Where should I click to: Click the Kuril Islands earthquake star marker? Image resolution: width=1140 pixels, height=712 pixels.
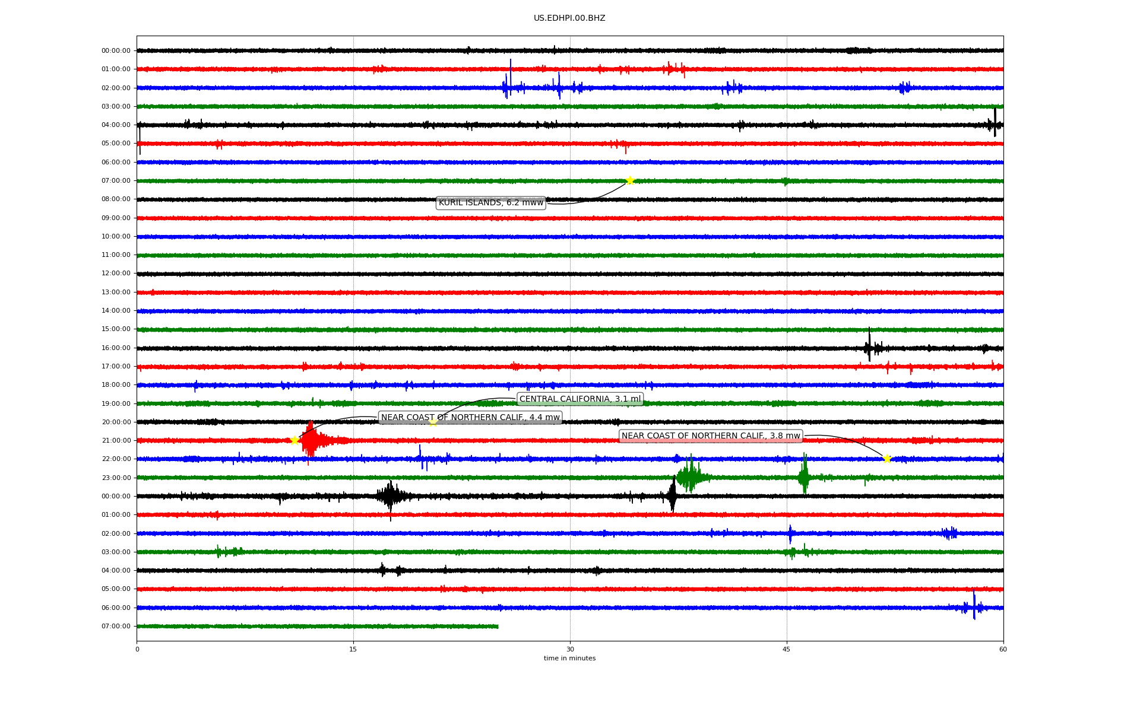point(630,180)
